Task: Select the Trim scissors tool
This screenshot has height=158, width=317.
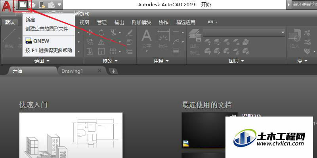Action: (113, 32)
